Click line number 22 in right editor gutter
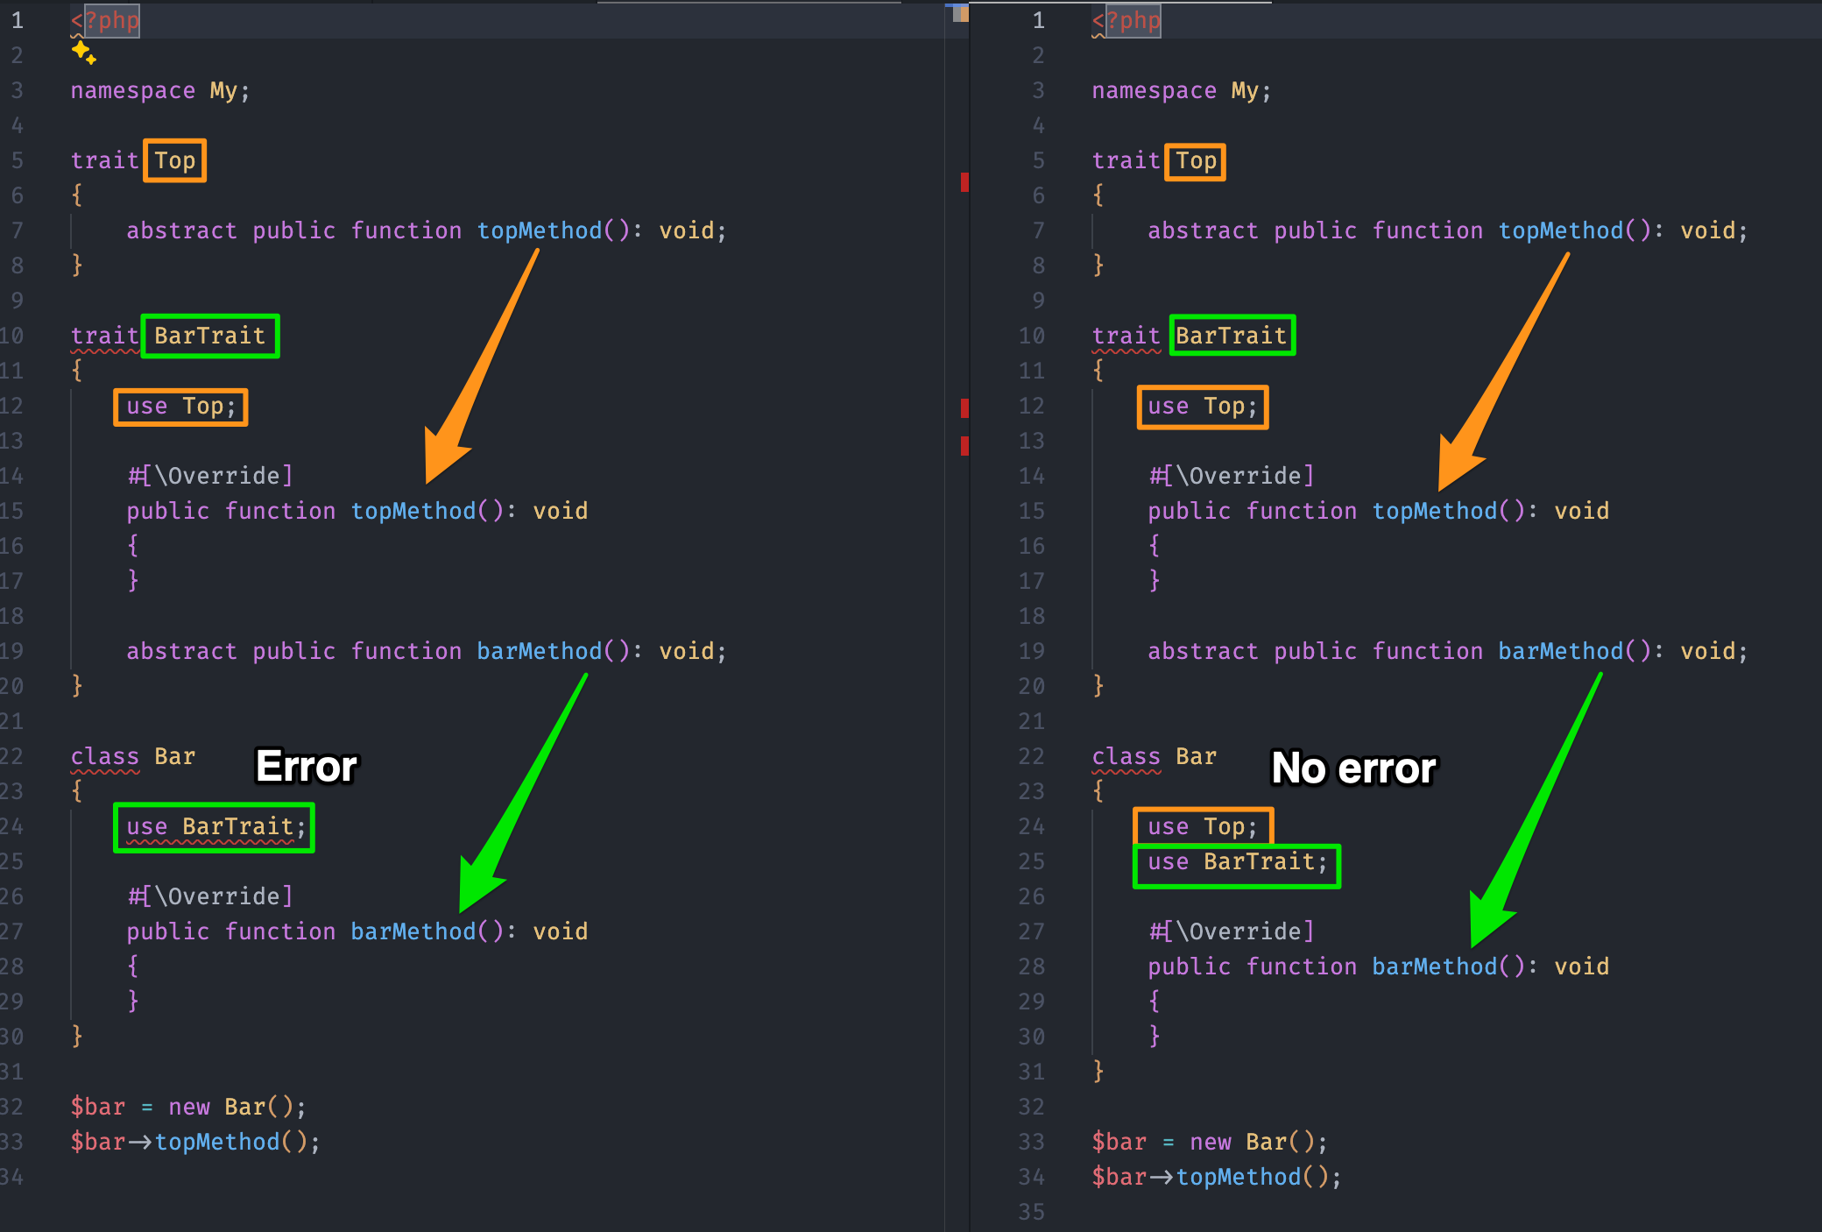The image size is (1822, 1232). 1031,756
